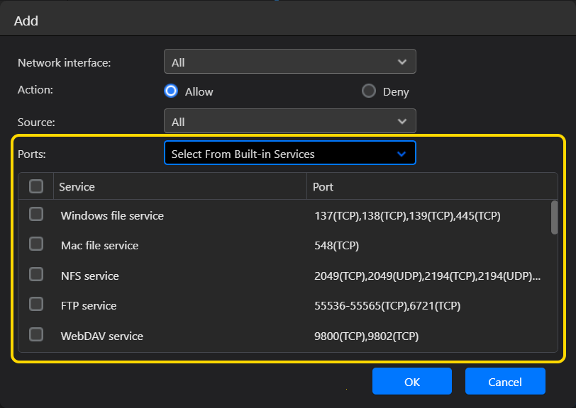Viewport: 576px width, 408px height.
Task: Check the Windows file service checkbox
Action: pyautogui.click(x=36, y=215)
